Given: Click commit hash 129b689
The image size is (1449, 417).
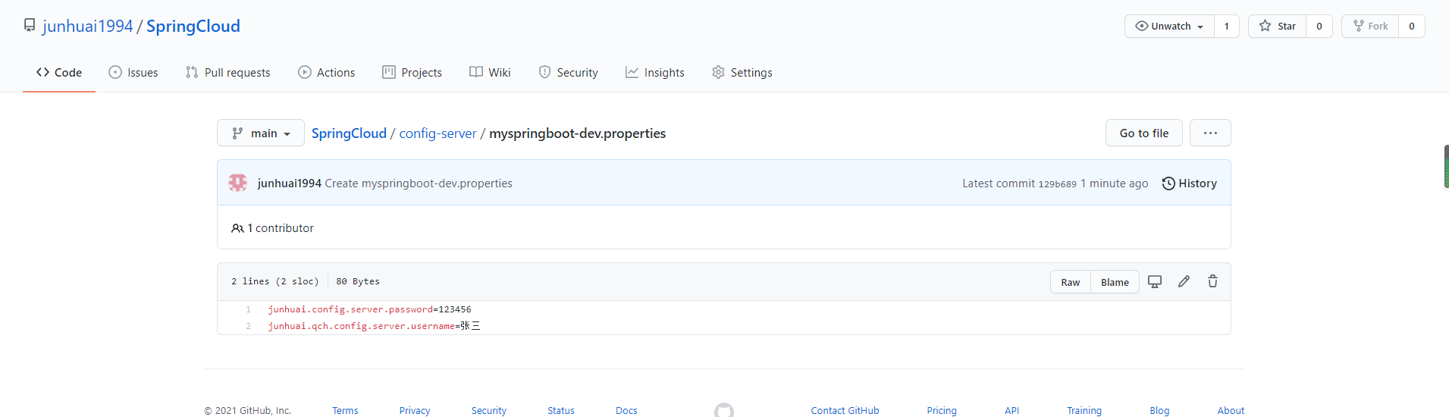Looking at the screenshot, I should point(1057,184).
